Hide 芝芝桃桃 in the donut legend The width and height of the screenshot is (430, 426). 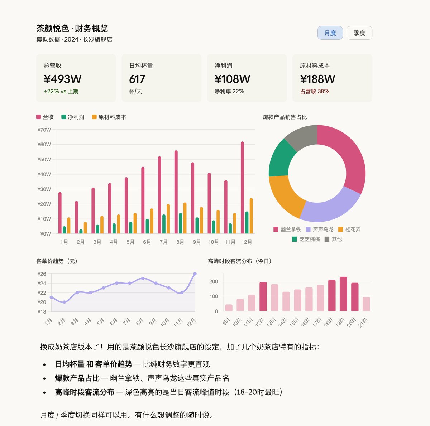(306, 239)
